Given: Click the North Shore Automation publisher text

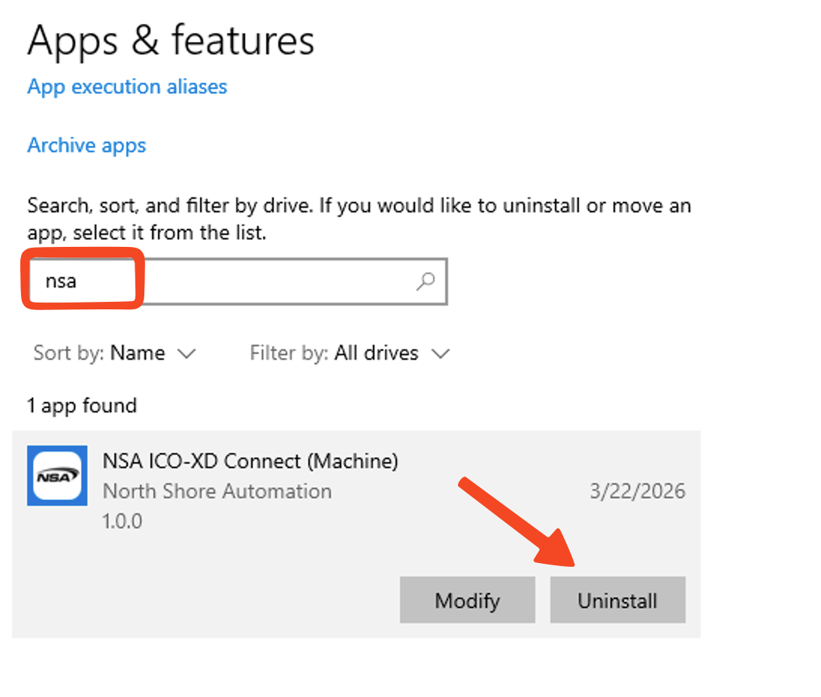Looking at the screenshot, I should [x=217, y=492].
